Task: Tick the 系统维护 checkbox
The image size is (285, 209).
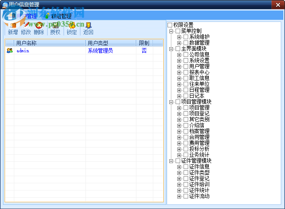Action: click(x=186, y=37)
